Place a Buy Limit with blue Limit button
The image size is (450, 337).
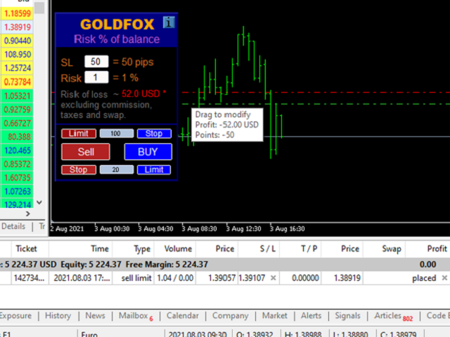154,170
